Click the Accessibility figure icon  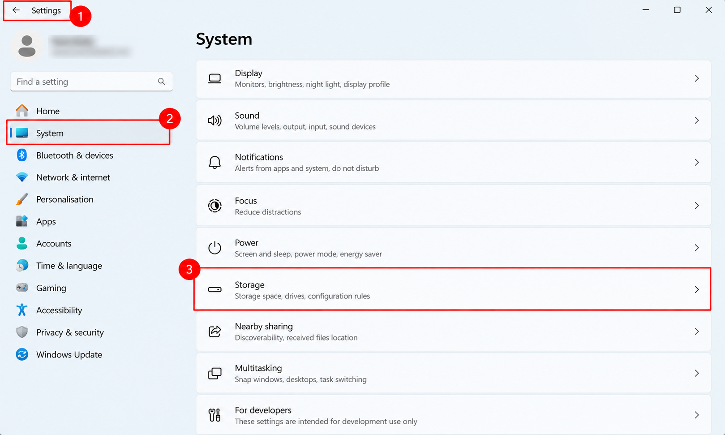(x=22, y=310)
